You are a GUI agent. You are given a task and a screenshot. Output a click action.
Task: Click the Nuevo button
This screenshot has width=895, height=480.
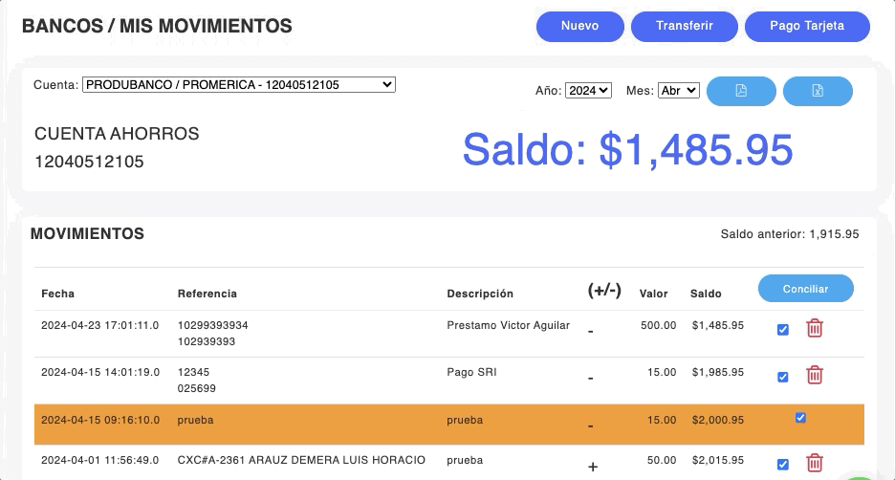click(x=579, y=27)
